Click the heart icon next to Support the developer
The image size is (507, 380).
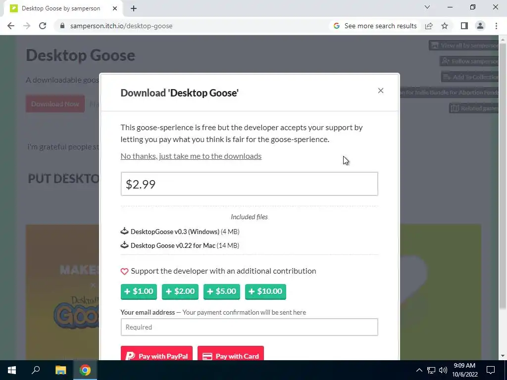pyautogui.click(x=124, y=272)
